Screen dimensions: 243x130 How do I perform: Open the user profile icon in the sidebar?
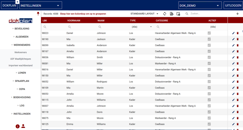pos(23,126)
